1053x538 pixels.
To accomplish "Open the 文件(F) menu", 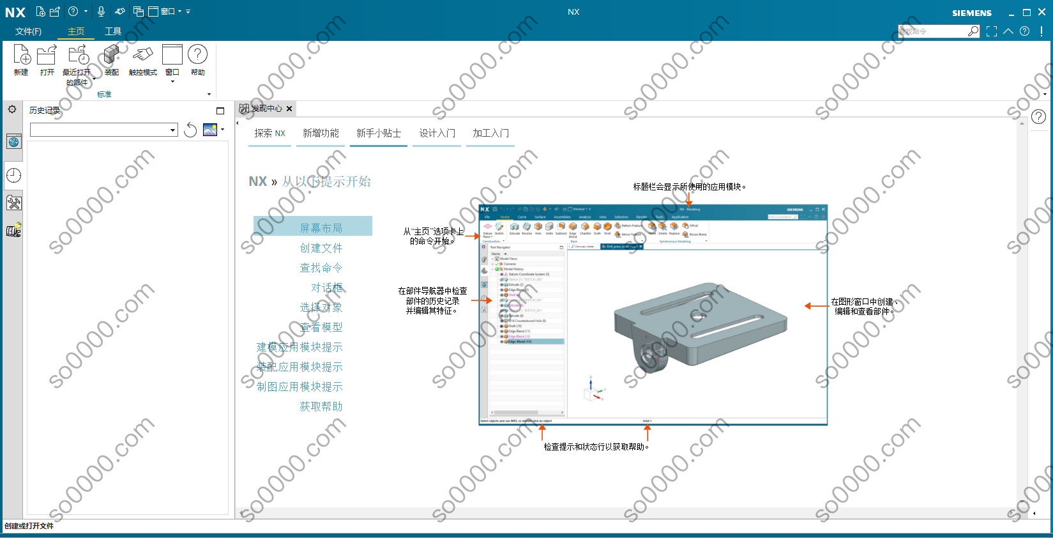I will tap(29, 31).
